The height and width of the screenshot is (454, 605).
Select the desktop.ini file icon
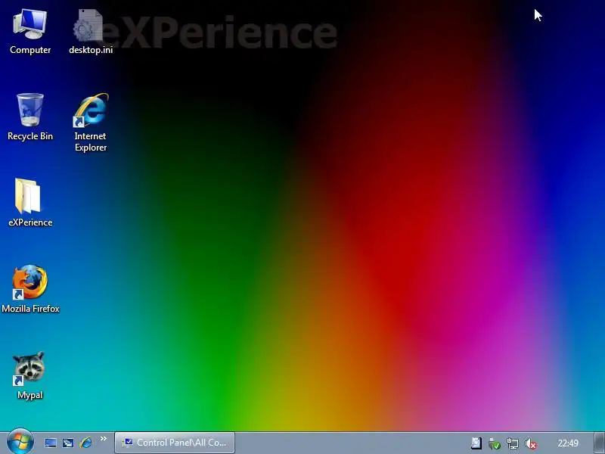(x=91, y=32)
